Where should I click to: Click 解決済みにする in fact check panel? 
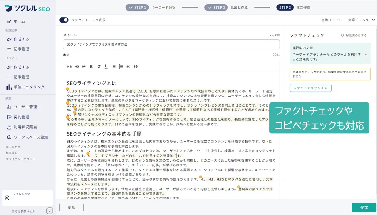(x=354, y=35)
